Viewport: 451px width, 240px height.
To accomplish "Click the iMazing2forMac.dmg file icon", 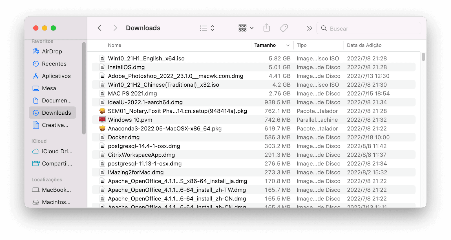I will pyautogui.click(x=102, y=172).
